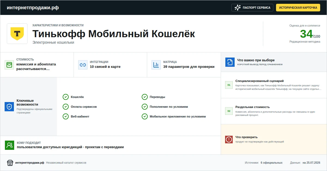Click the Характеристики и возможности label
Image resolution: width=327 pixels, height=171 pixels.
(x=58, y=25)
